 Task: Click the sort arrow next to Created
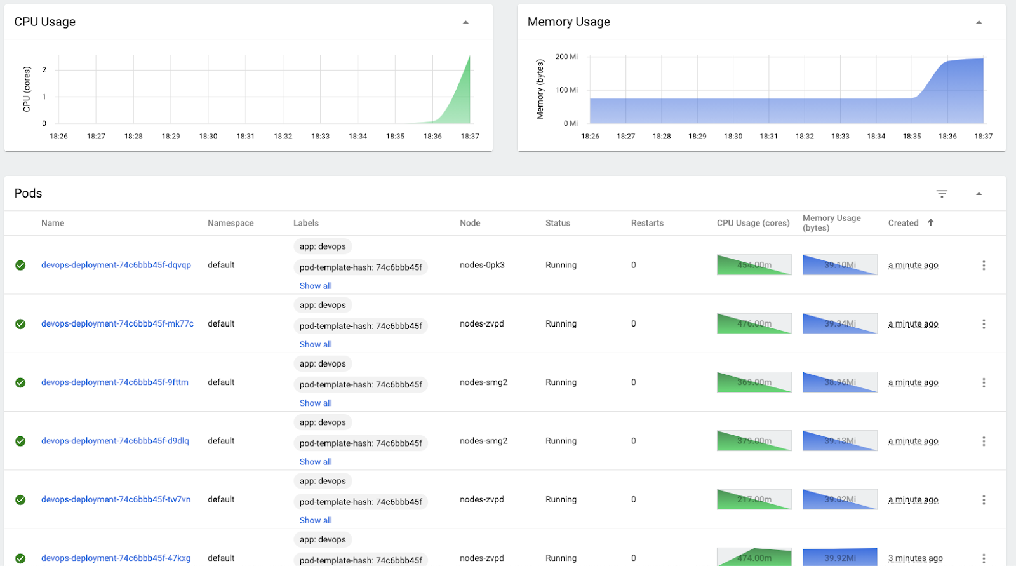931,223
